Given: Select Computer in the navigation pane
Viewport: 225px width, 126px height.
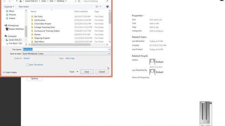Looking at the screenshot, I should (12, 36).
